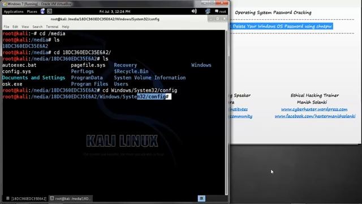Image resolution: width=362 pixels, height=204 pixels.
Task: Click the workspace switcher in bottom panel
Action: 201,198
